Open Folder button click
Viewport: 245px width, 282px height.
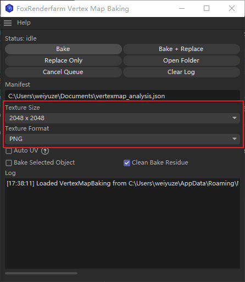pos(181,60)
